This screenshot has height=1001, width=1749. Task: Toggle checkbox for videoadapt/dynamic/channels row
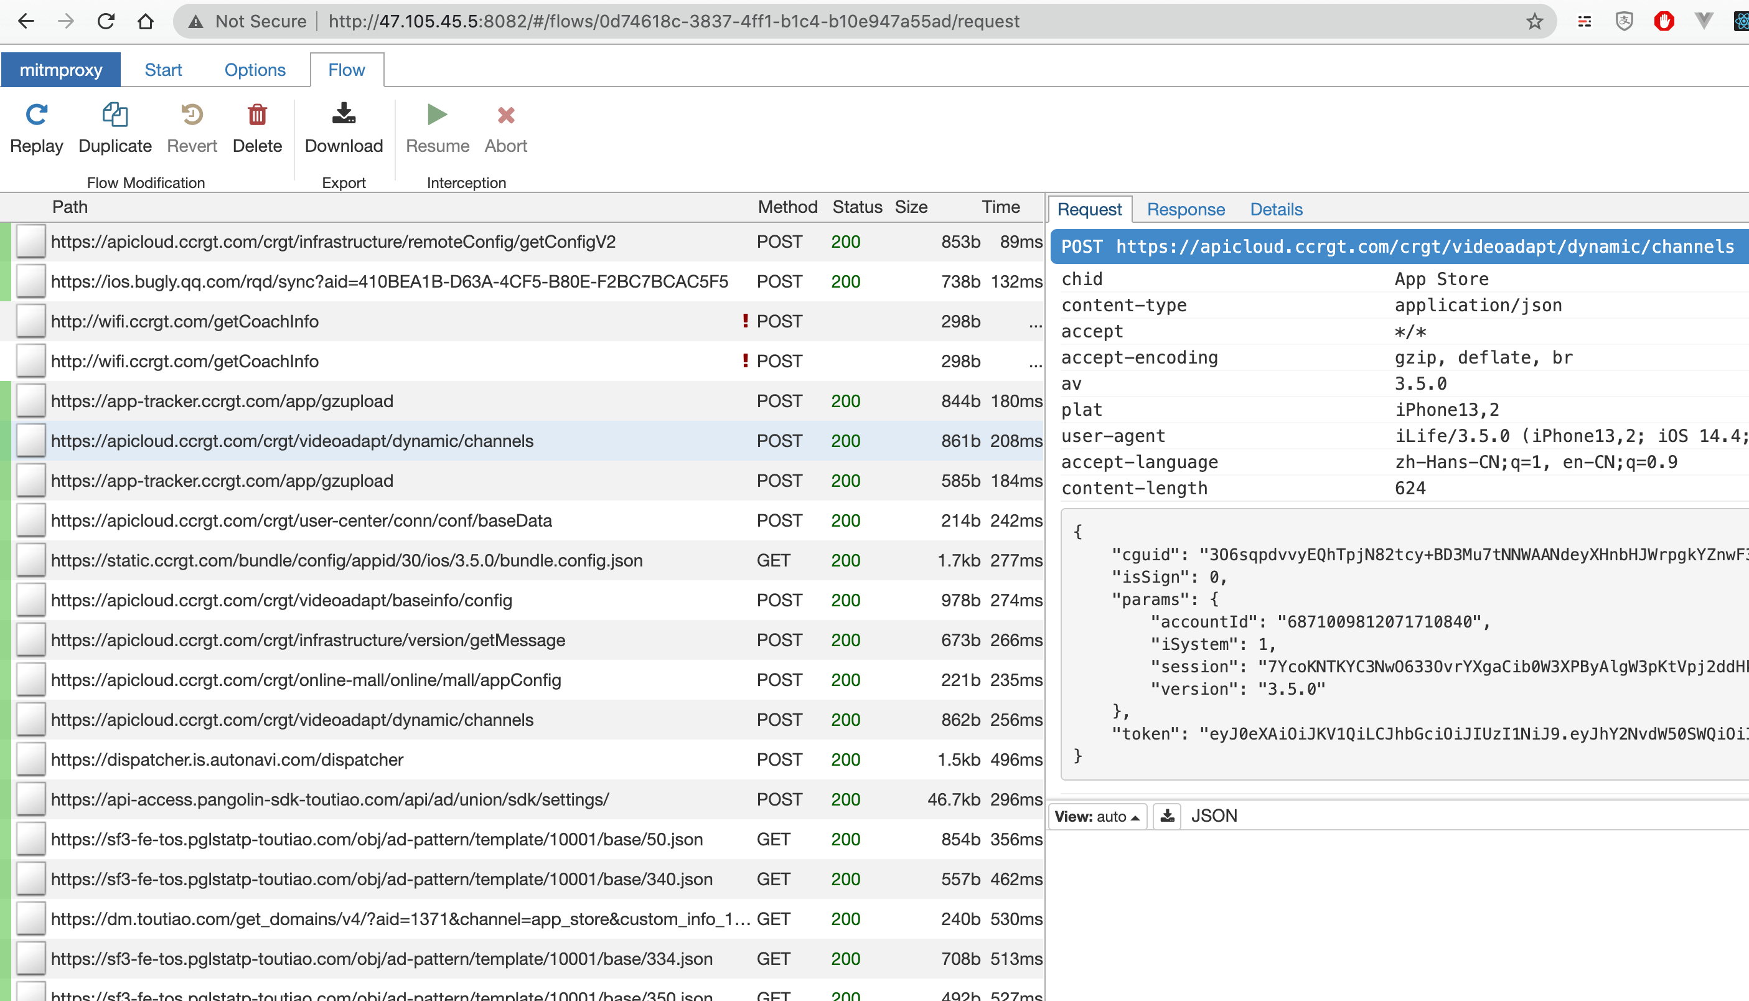[30, 440]
